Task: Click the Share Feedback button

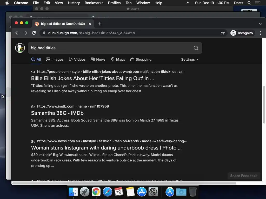Action: (244, 176)
